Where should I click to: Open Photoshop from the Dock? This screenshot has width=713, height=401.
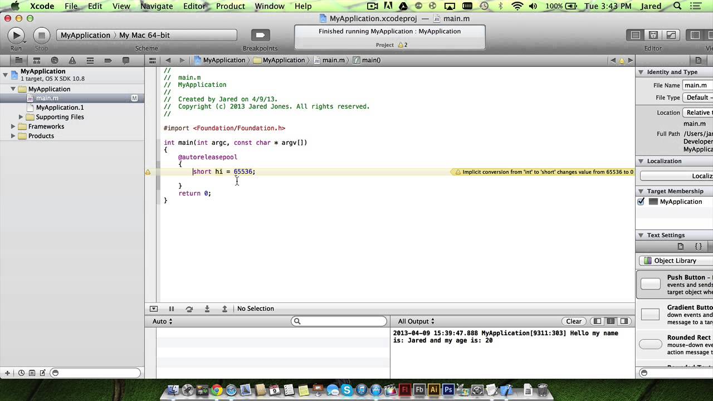[448, 390]
